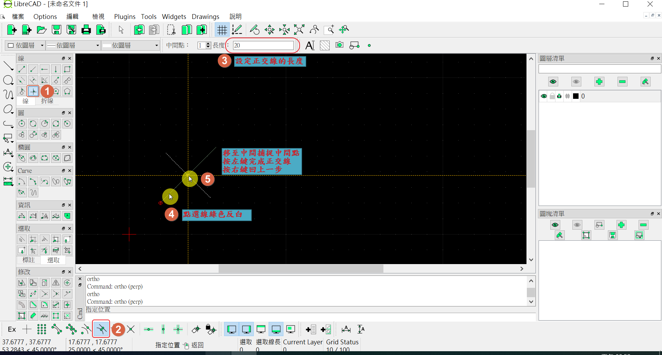Toggle snap on endpoints icon
This screenshot has width=662, height=355.
click(x=57, y=329)
